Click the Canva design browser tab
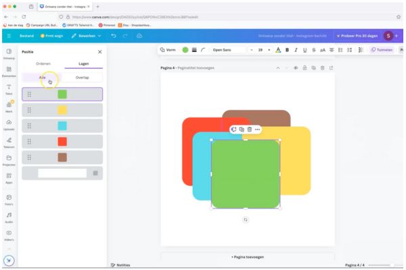This screenshot has width=406, height=270. [64, 7]
